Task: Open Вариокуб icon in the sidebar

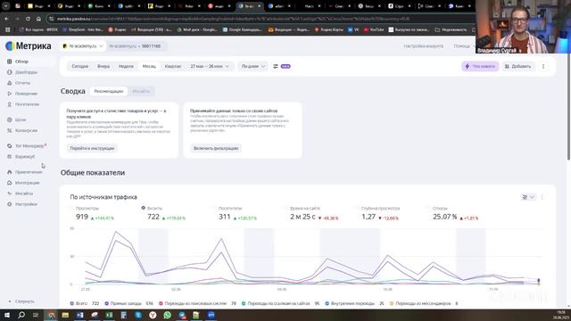Action: tap(10, 157)
